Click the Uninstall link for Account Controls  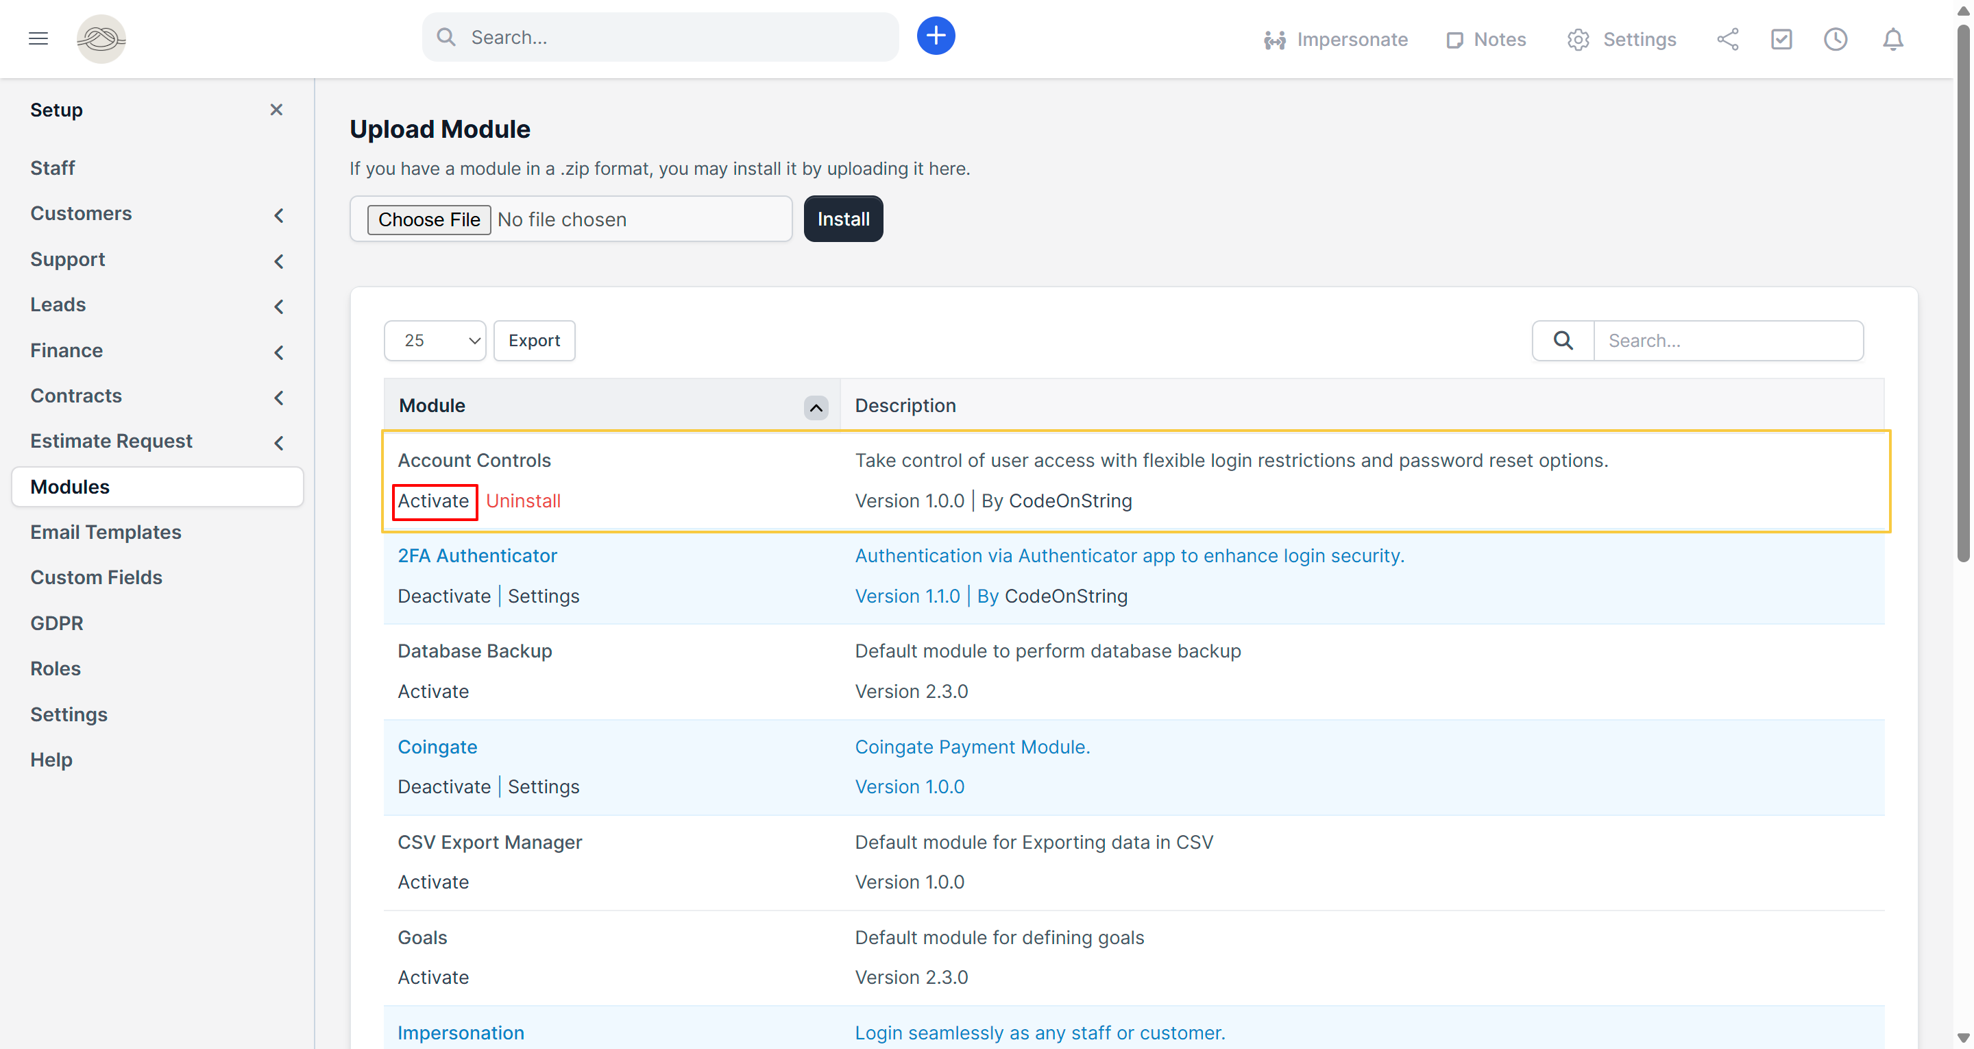click(x=524, y=501)
